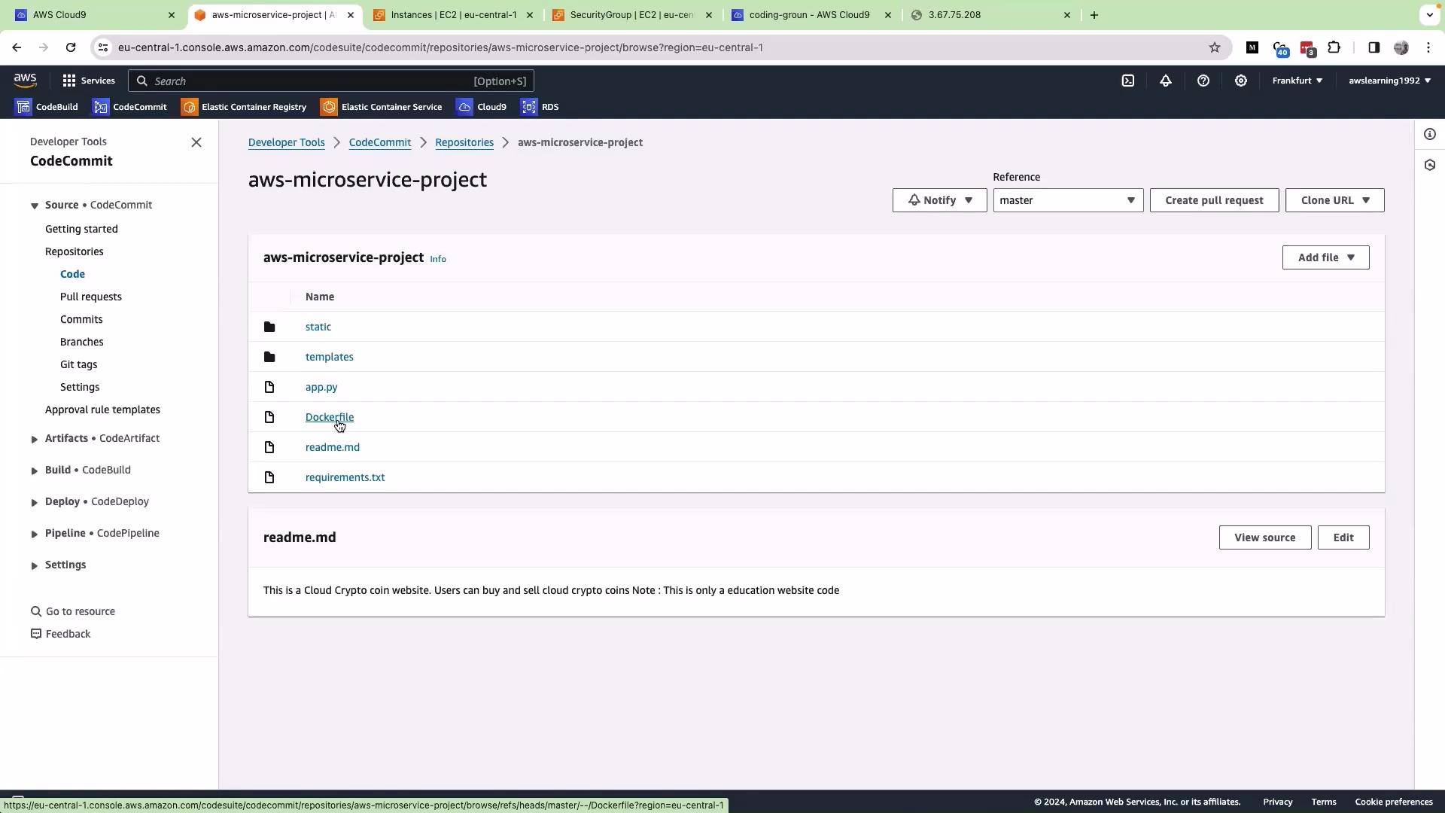Open the Services grid menu
The width and height of the screenshot is (1445, 813).
(x=88, y=81)
